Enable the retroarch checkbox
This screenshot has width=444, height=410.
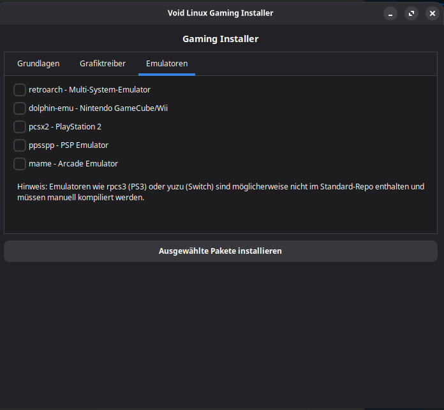(20, 90)
